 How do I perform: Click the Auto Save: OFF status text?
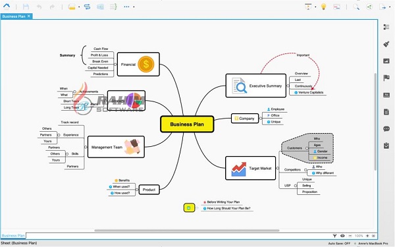pyautogui.click(x=339, y=243)
